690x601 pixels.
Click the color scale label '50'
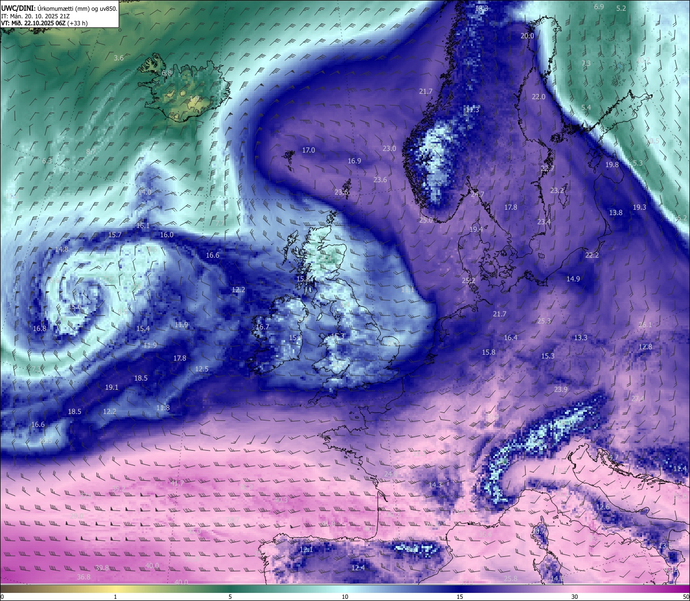point(686,597)
